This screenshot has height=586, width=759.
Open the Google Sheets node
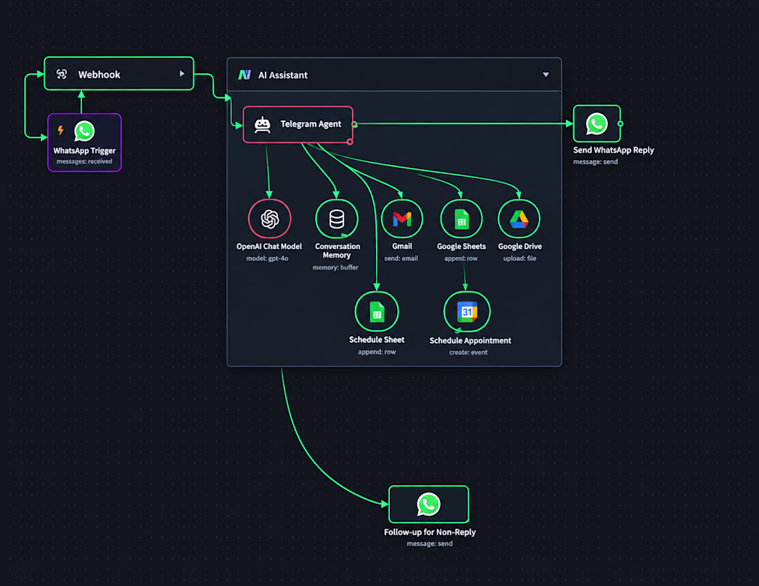click(x=462, y=219)
